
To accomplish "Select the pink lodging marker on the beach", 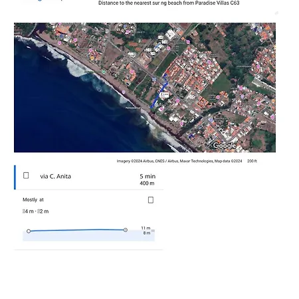I will click(124, 92).
